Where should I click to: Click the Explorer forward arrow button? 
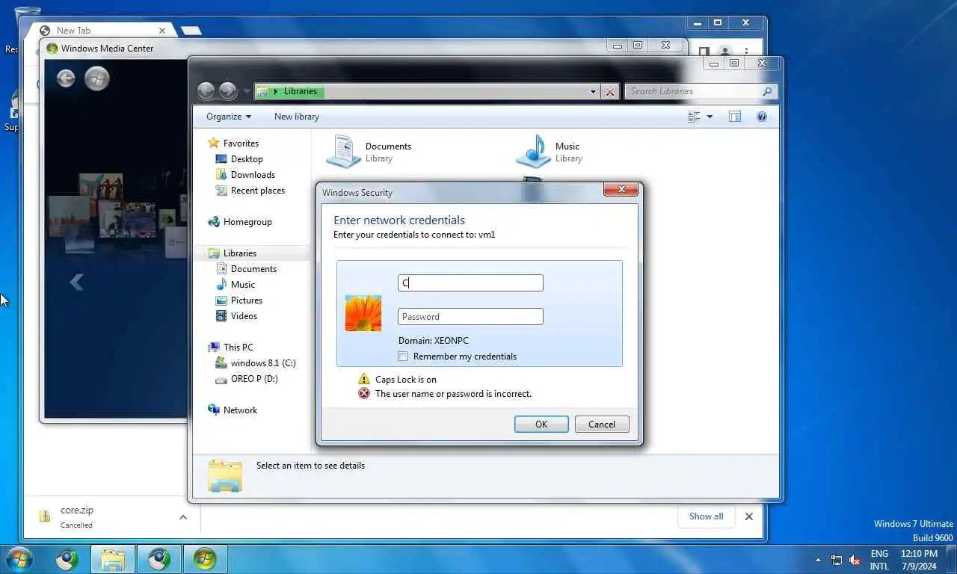click(228, 91)
